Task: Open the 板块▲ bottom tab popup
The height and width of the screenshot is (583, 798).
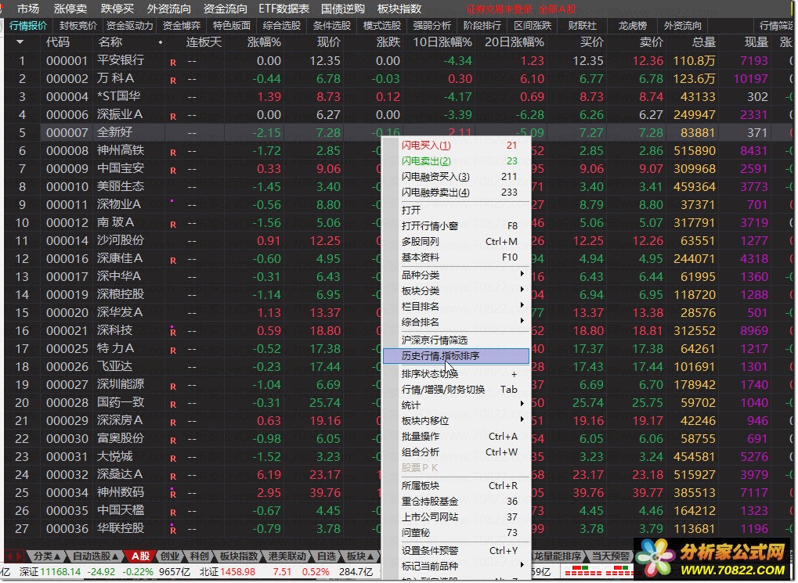Action: [x=360, y=556]
